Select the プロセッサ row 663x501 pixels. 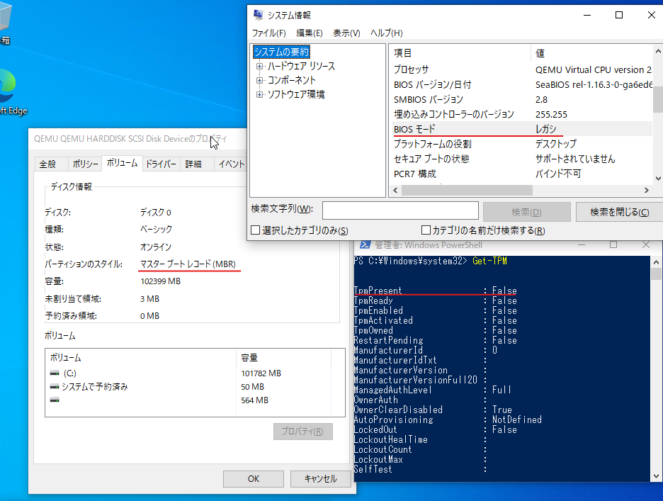coord(522,69)
